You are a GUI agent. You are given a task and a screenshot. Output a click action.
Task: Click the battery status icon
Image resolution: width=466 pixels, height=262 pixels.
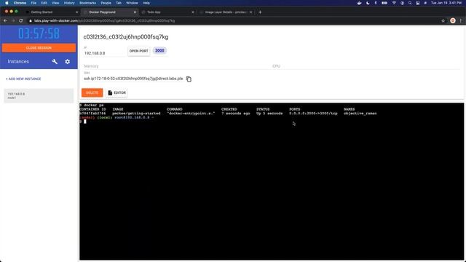[384, 3]
